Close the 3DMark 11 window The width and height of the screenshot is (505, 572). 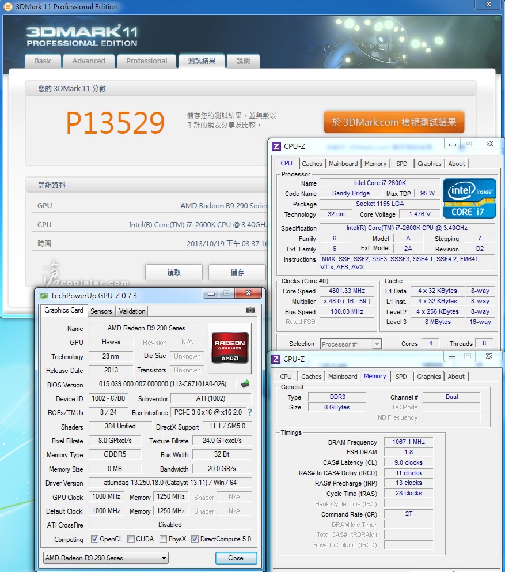[x=489, y=5]
